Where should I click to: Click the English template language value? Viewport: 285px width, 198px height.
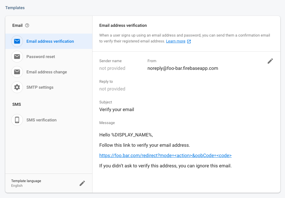click(x=17, y=186)
